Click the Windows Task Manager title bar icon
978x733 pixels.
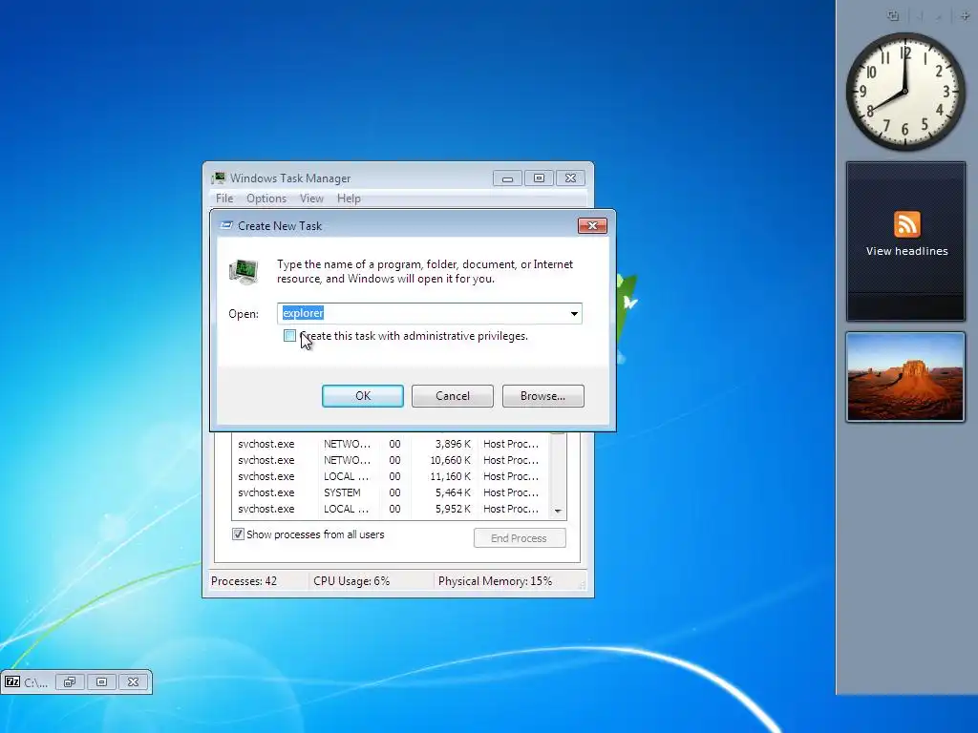pyautogui.click(x=218, y=178)
